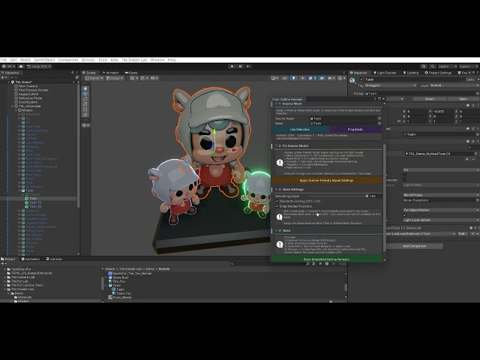Open the Tag Untagged dropdown
480x360 pixels.
(x=391, y=85)
